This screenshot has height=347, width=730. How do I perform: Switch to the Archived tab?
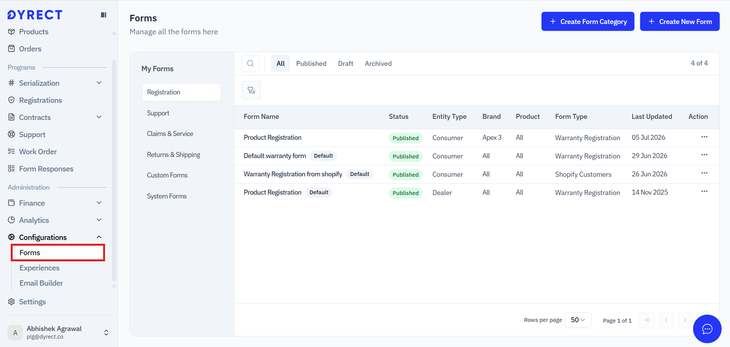pos(378,64)
